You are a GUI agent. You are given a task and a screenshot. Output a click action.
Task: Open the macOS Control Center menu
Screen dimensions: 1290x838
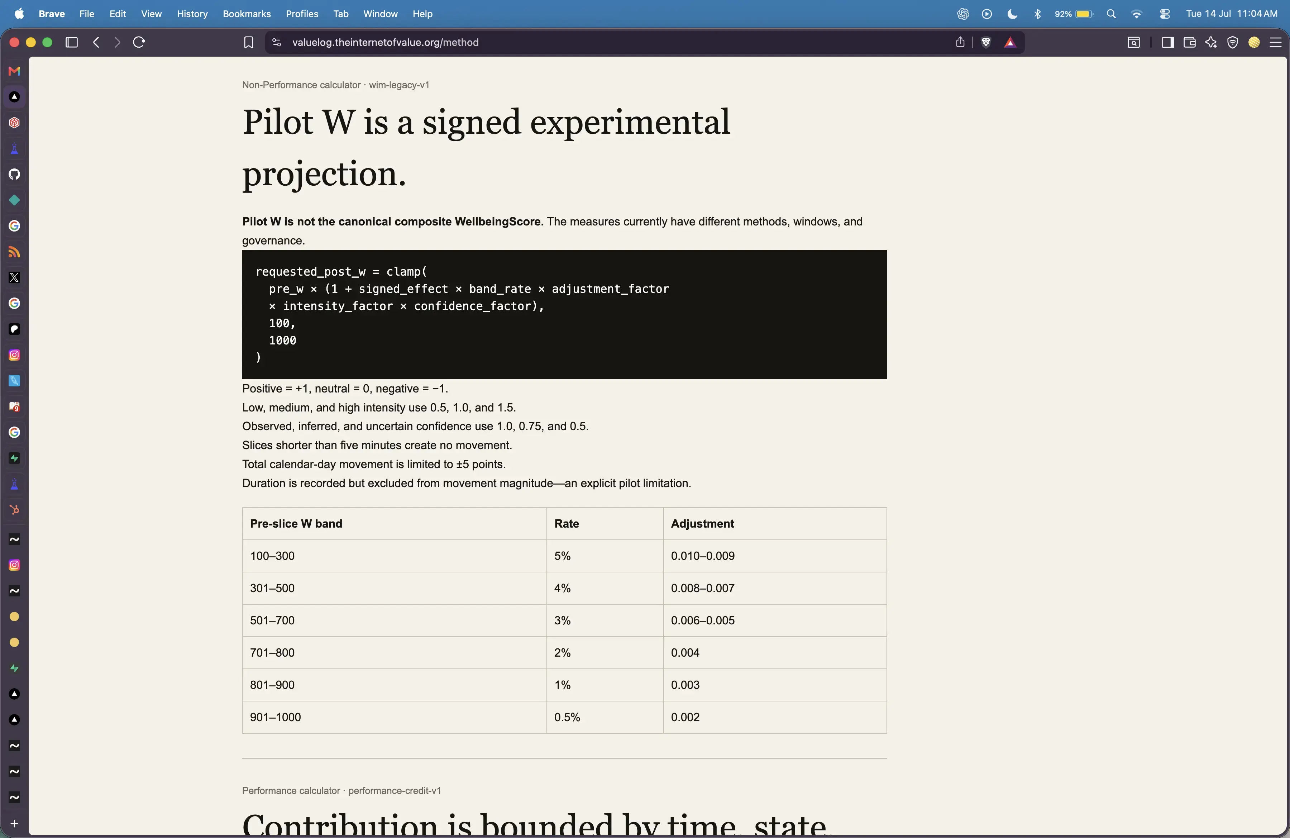coord(1165,14)
